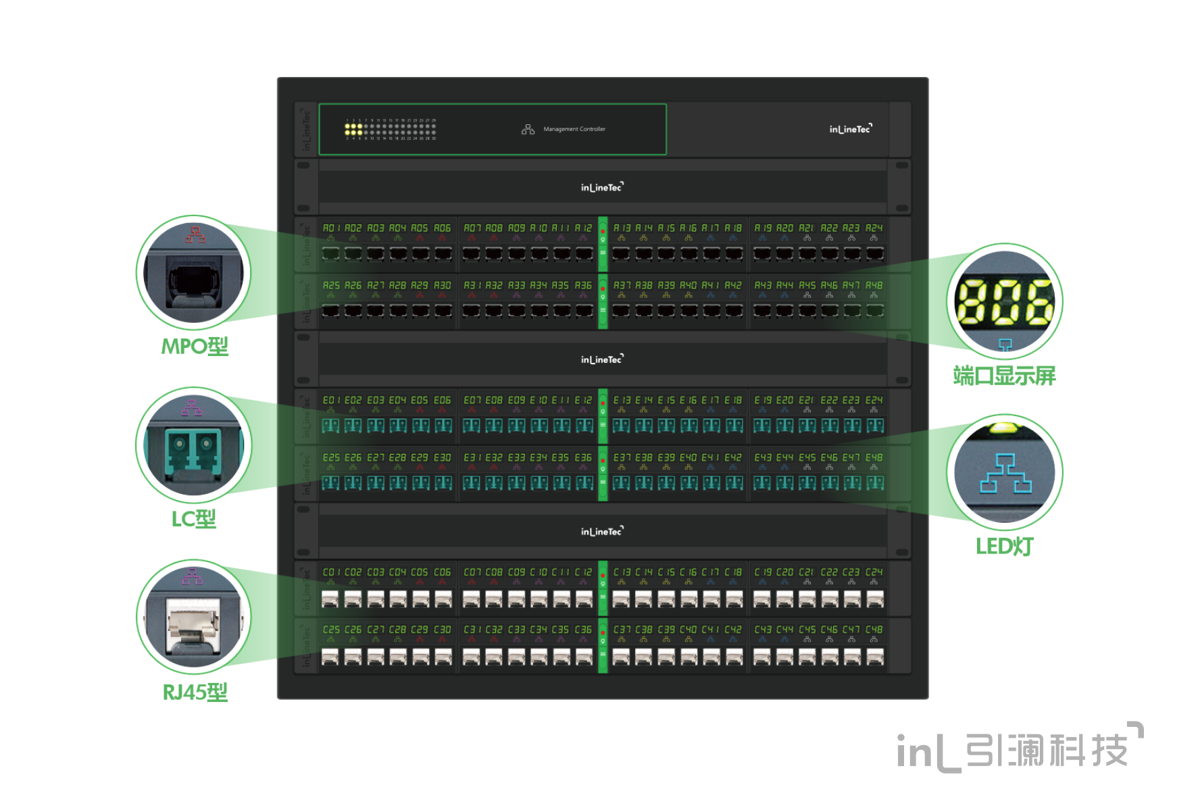1198x806 pixels.
Task: Click port label A20
Action: coord(784,228)
